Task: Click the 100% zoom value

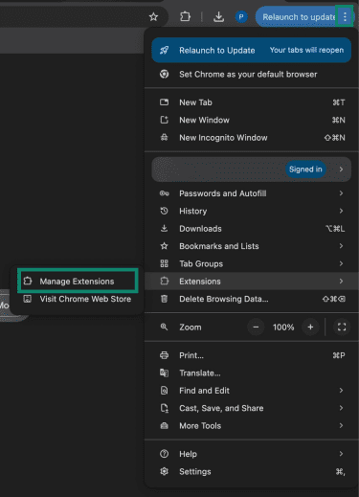Action: [283, 328]
